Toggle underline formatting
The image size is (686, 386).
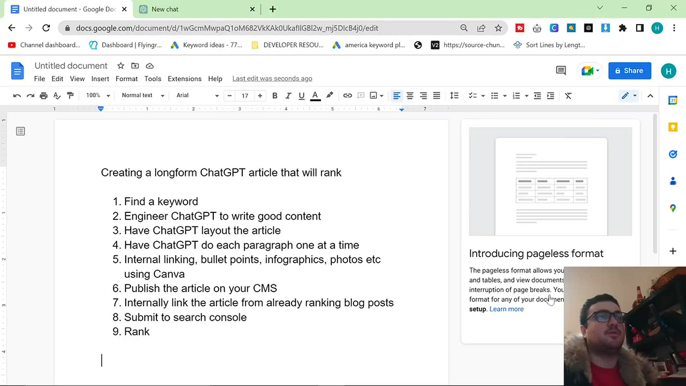point(302,95)
